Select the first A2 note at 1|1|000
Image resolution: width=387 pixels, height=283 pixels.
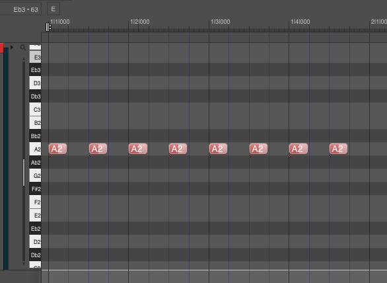tap(57, 149)
